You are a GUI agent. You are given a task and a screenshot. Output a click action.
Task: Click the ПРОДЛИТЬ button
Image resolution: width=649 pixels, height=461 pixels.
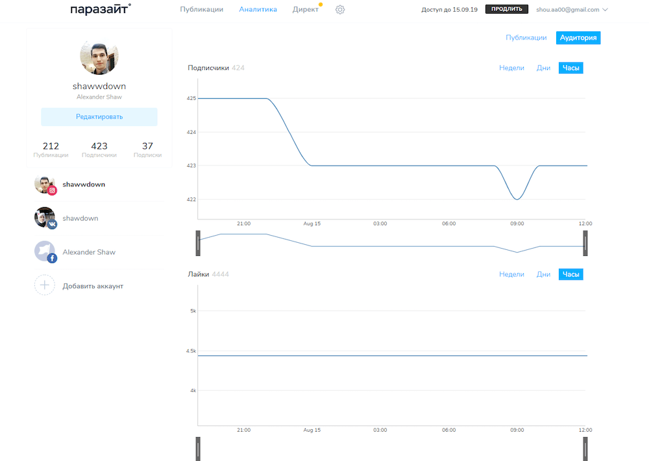coord(506,9)
